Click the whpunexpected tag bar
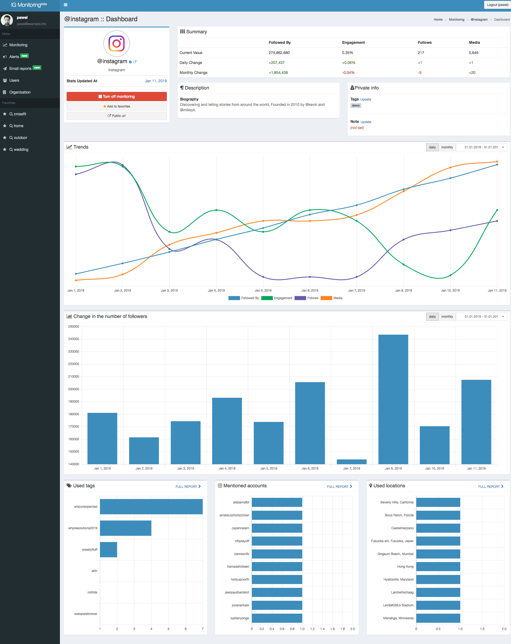 point(151,507)
